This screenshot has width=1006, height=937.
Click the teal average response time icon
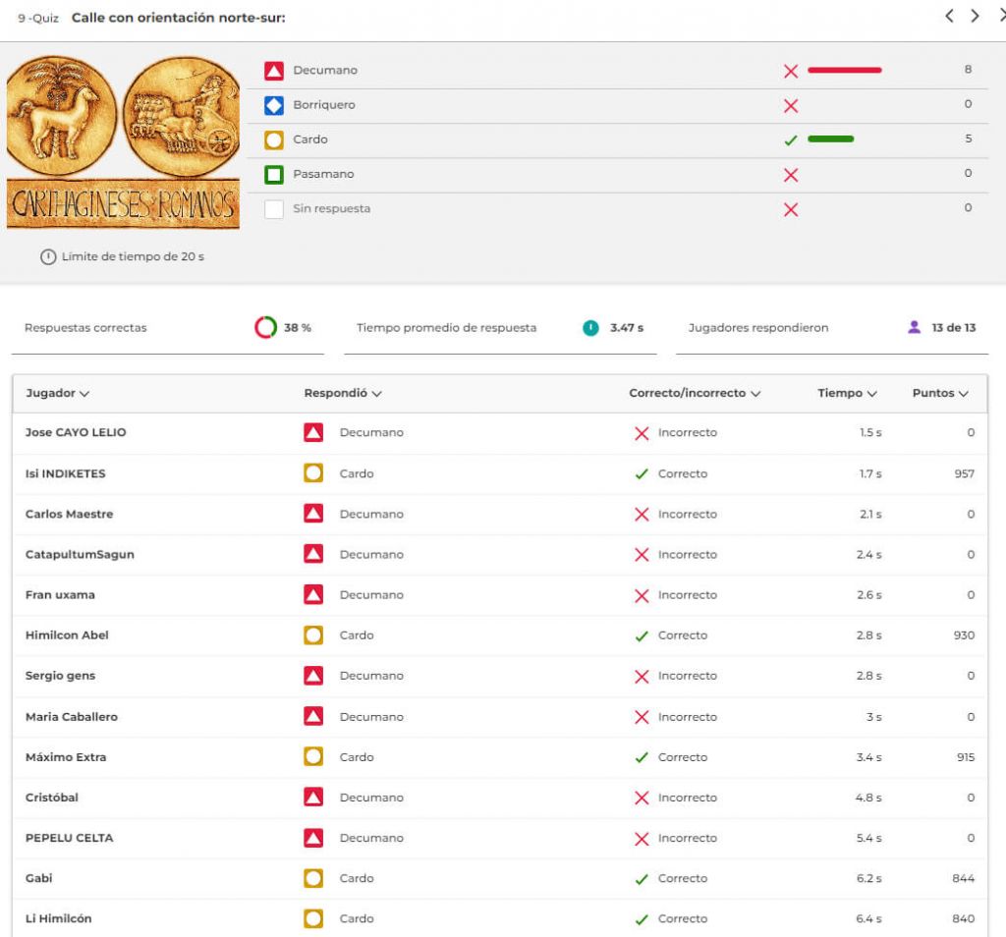point(590,328)
